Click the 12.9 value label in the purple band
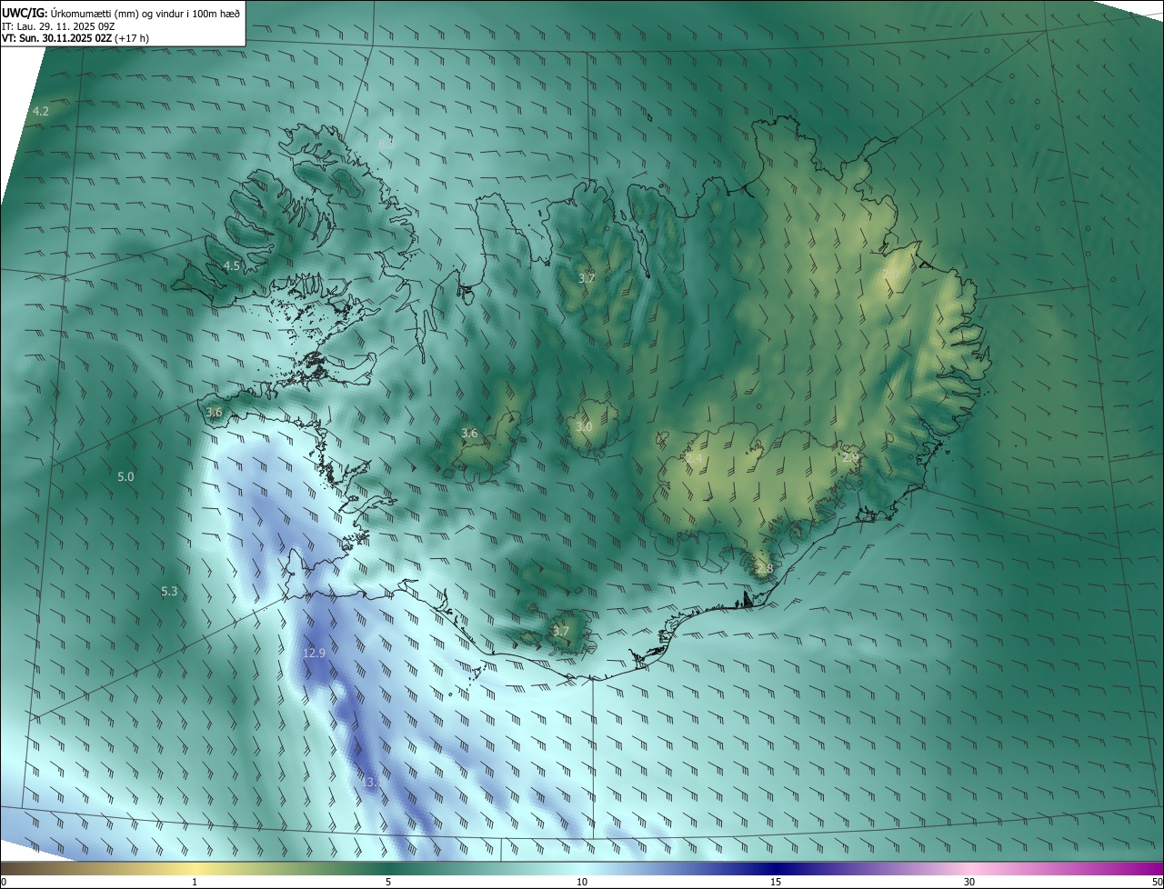Image resolution: width=1164 pixels, height=889 pixels. [314, 653]
